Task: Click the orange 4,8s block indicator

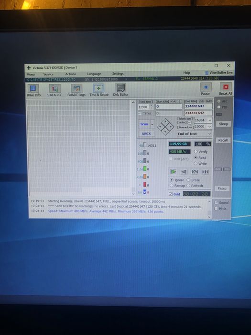Action: pyautogui.click(x=145, y=177)
